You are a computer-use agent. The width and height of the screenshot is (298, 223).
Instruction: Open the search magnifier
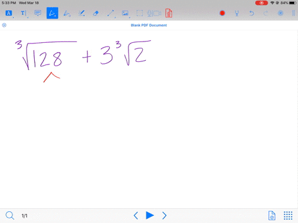10,216
